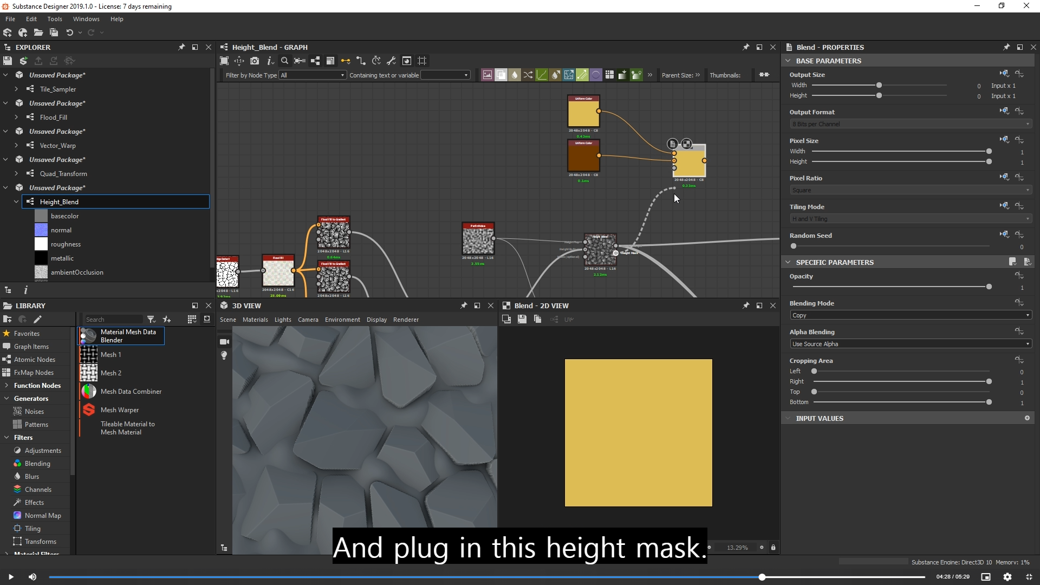Click the library Search field
The height and width of the screenshot is (585, 1040).
(x=113, y=320)
